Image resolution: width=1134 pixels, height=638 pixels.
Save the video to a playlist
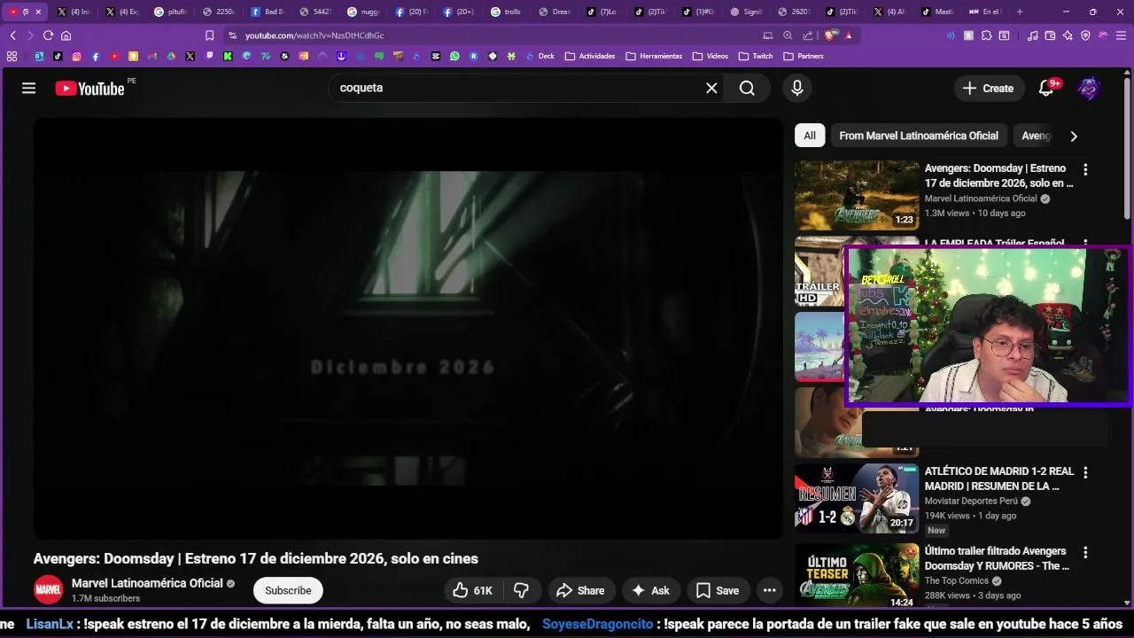point(718,590)
